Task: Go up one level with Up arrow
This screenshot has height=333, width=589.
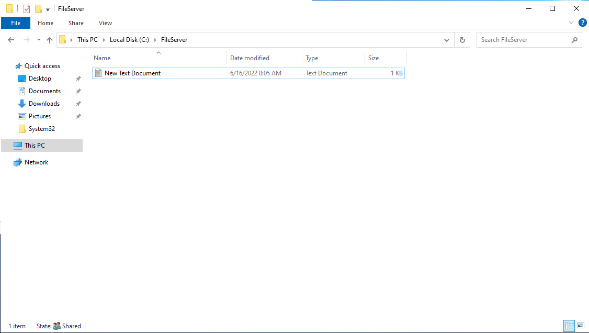Action: tap(50, 40)
